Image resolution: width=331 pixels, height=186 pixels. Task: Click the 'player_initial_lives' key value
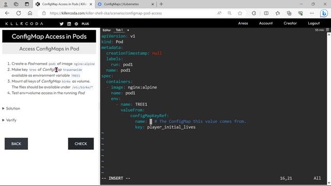171,127
